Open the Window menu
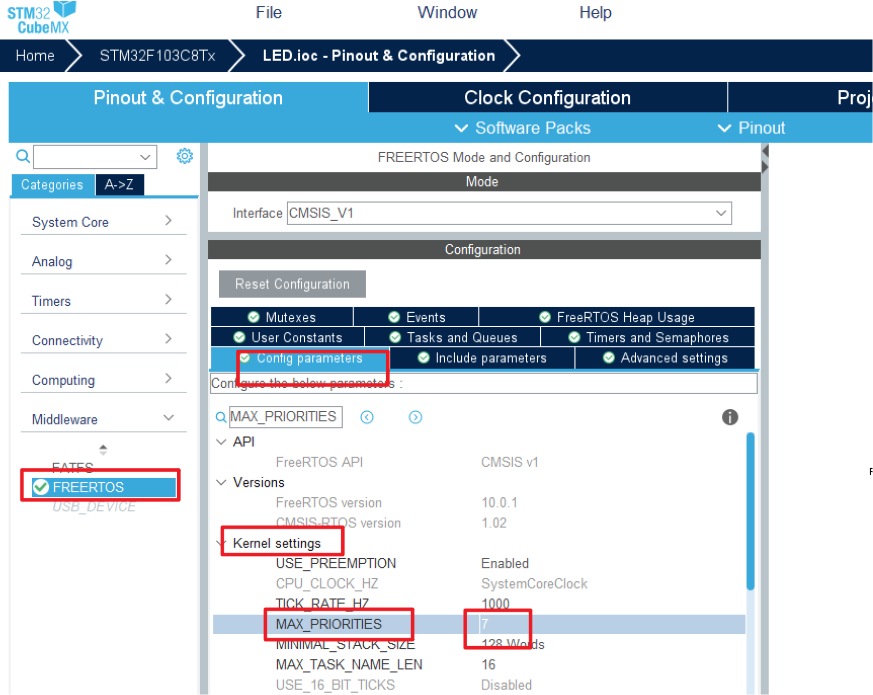This screenshot has height=695, width=873. click(x=447, y=12)
